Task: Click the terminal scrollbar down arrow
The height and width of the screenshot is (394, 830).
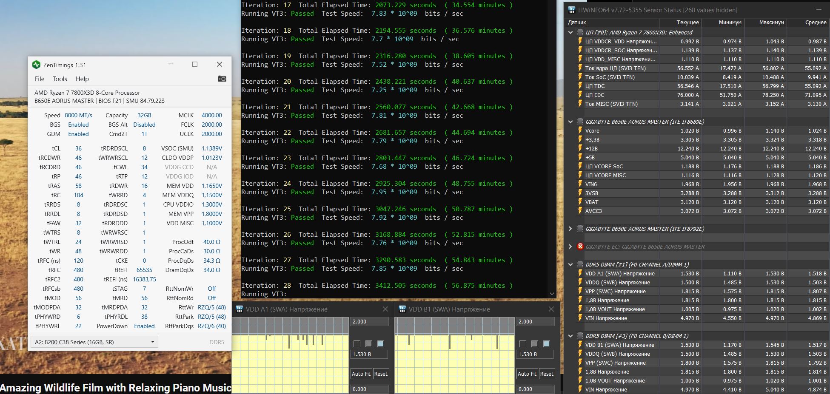Action: click(x=552, y=294)
